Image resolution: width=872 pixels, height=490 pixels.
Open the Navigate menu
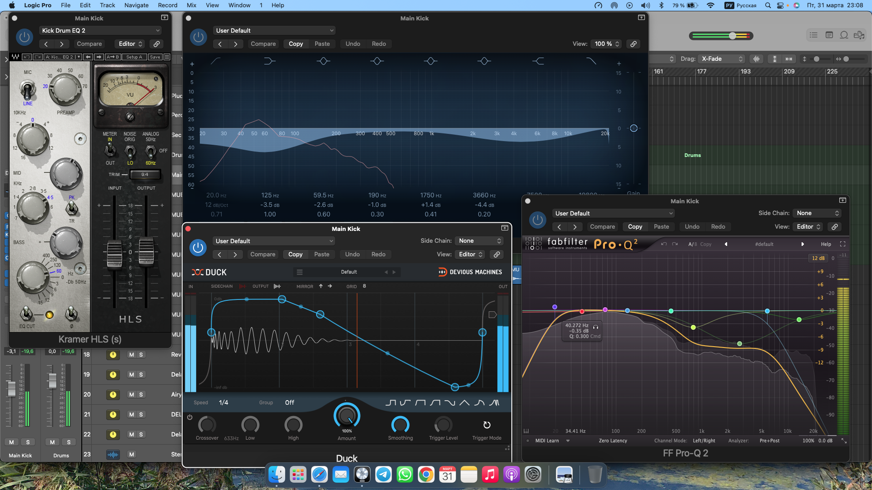click(x=136, y=5)
